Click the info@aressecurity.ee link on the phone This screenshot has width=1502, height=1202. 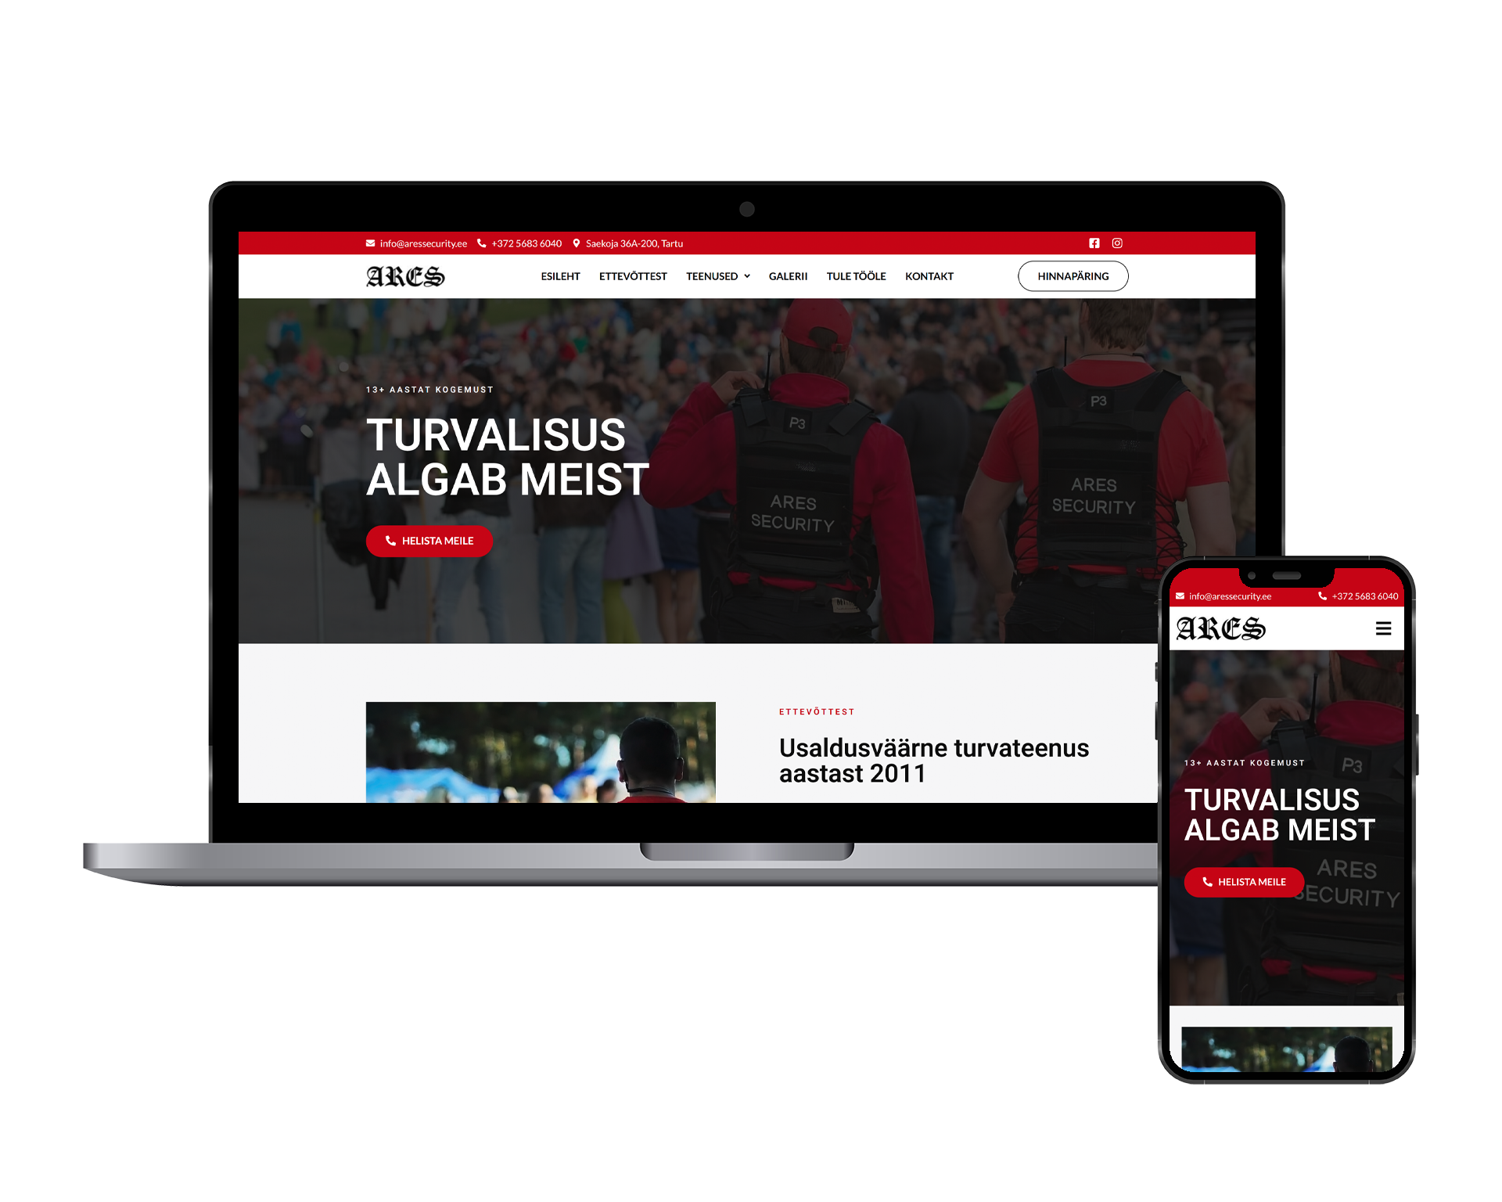[1230, 596]
